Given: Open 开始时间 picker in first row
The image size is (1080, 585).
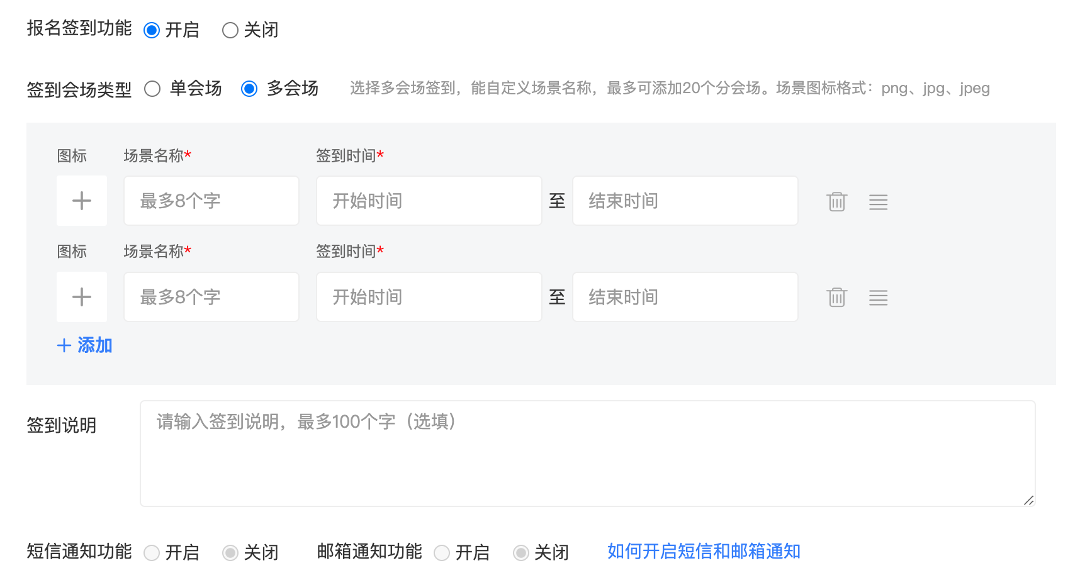Looking at the screenshot, I should click(429, 201).
